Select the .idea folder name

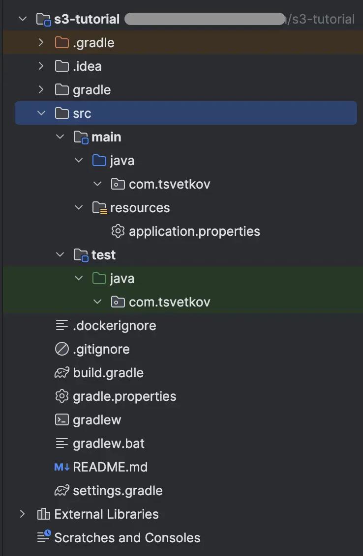click(x=87, y=66)
